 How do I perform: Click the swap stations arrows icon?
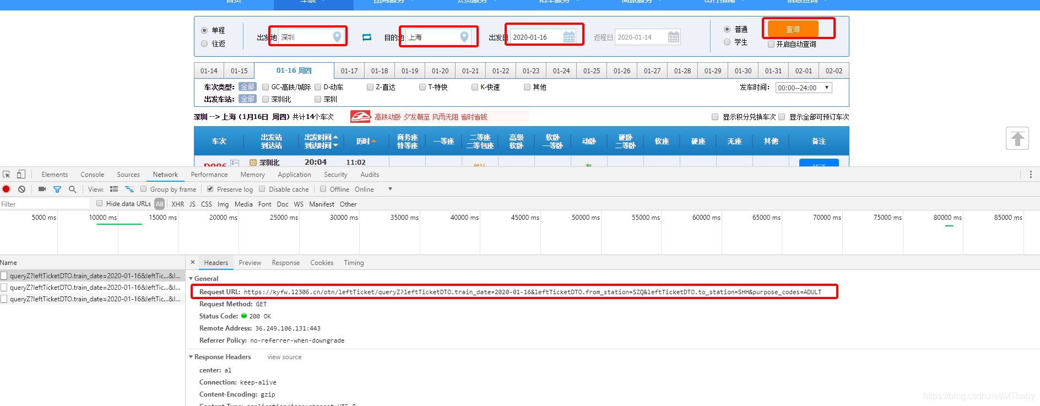point(367,37)
